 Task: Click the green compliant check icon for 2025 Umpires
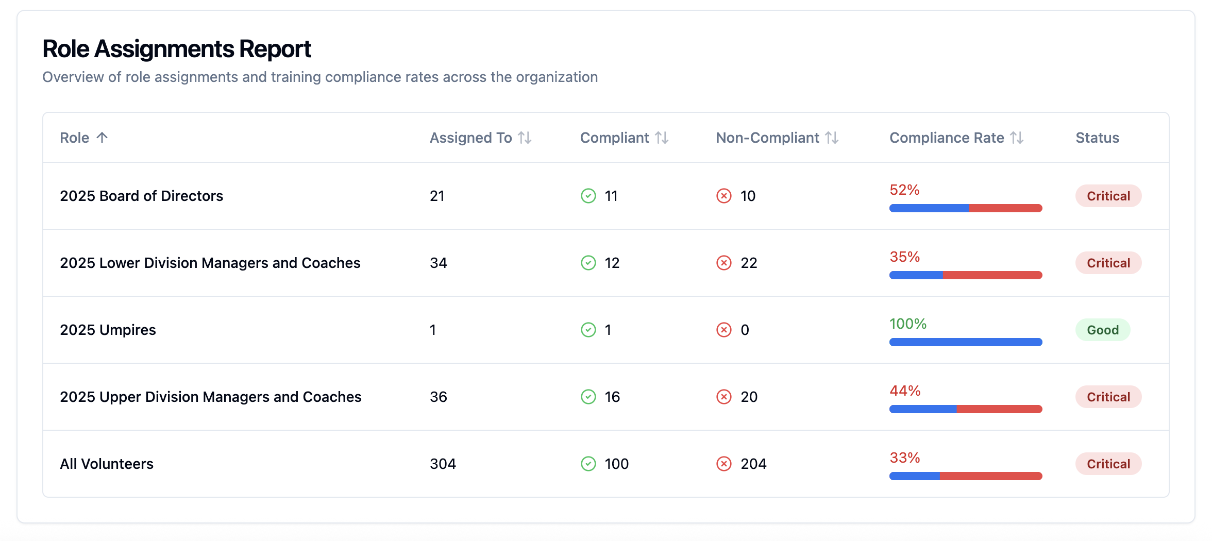[588, 330]
